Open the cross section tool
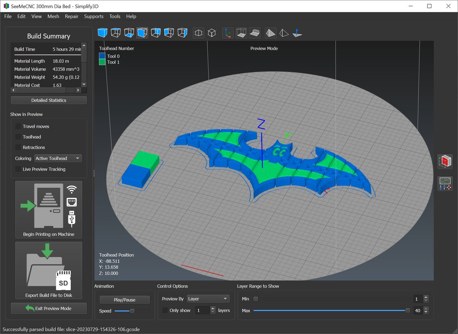 pos(445,162)
